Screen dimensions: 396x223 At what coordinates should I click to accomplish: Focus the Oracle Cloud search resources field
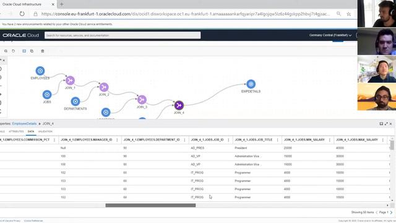[123, 35]
